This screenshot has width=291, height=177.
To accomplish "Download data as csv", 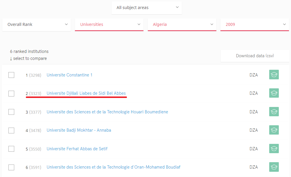I will pos(255,56).
